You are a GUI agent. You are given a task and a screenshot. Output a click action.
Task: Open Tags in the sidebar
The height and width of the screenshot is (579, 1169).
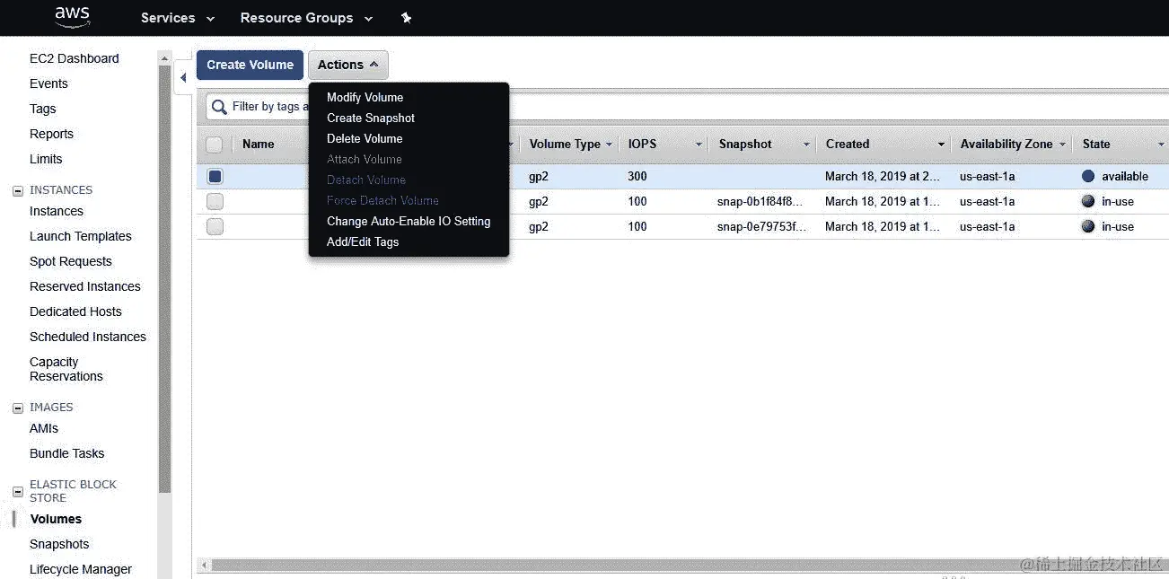(42, 109)
